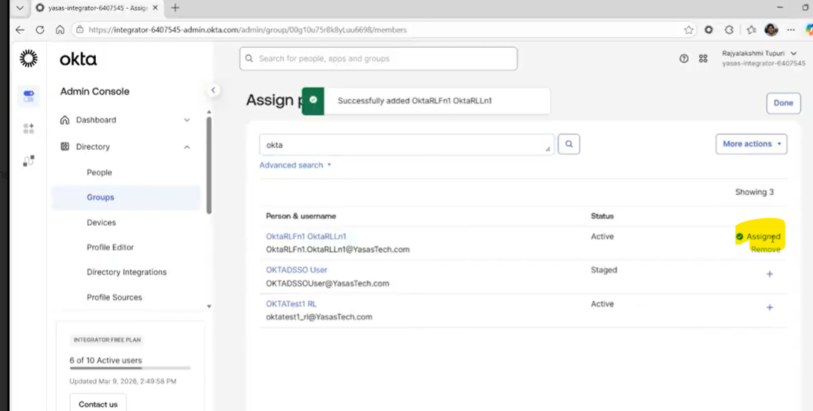The width and height of the screenshot is (813, 411).
Task: Click the sidebar vertical scrollbar
Action: (x=210, y=162)
